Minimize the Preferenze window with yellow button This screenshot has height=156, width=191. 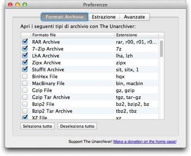[x=17, y=5]
